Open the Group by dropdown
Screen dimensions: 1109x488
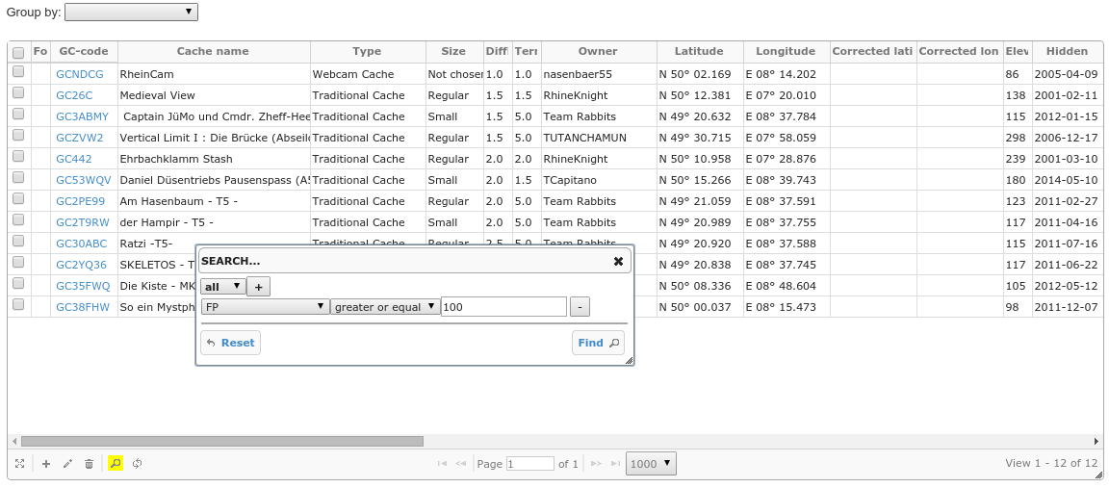pyautogui.click(x=131, y=13)
